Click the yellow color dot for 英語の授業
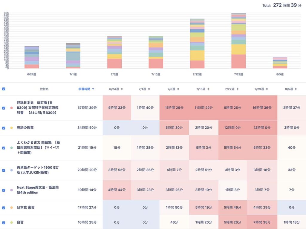This screenshot has height=229, width=306. [x=11, y=128]
